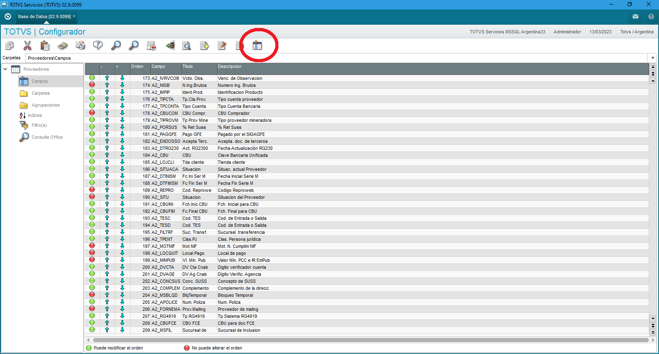Select the 'Tp.RG4919' title cell
The image size is (659, 354).
(x=199, y=316)
